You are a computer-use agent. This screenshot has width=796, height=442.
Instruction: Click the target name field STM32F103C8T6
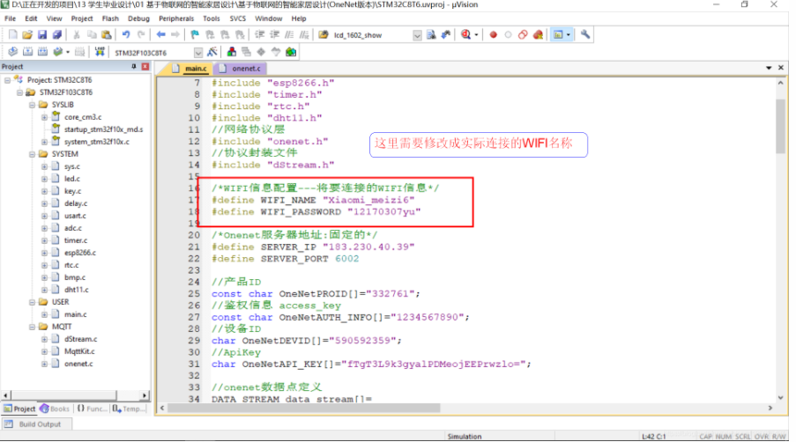(152, 53)
